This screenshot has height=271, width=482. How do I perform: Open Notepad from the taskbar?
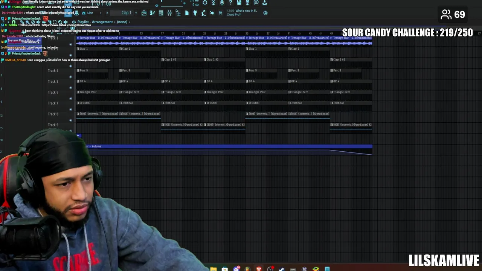pyautogui.click(x=327, y=268)
